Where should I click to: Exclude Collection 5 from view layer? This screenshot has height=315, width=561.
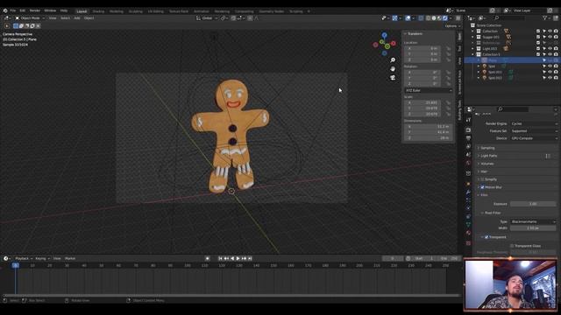(x=538, y=54)
